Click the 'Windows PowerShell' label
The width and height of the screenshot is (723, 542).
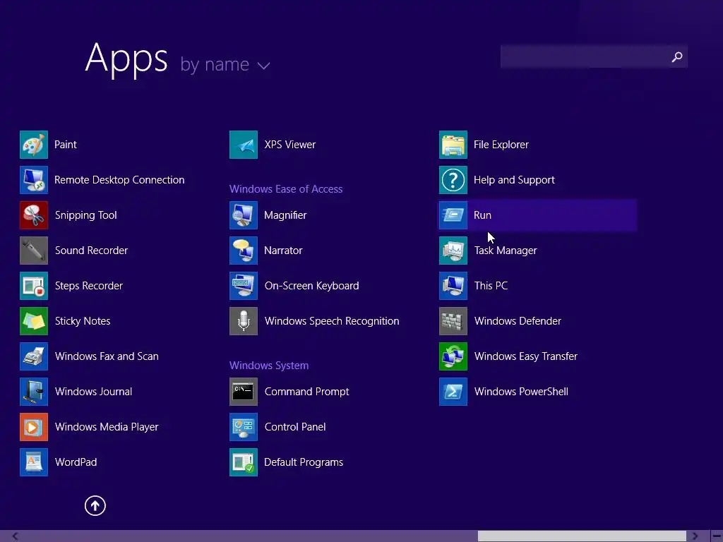pos(521,392)
